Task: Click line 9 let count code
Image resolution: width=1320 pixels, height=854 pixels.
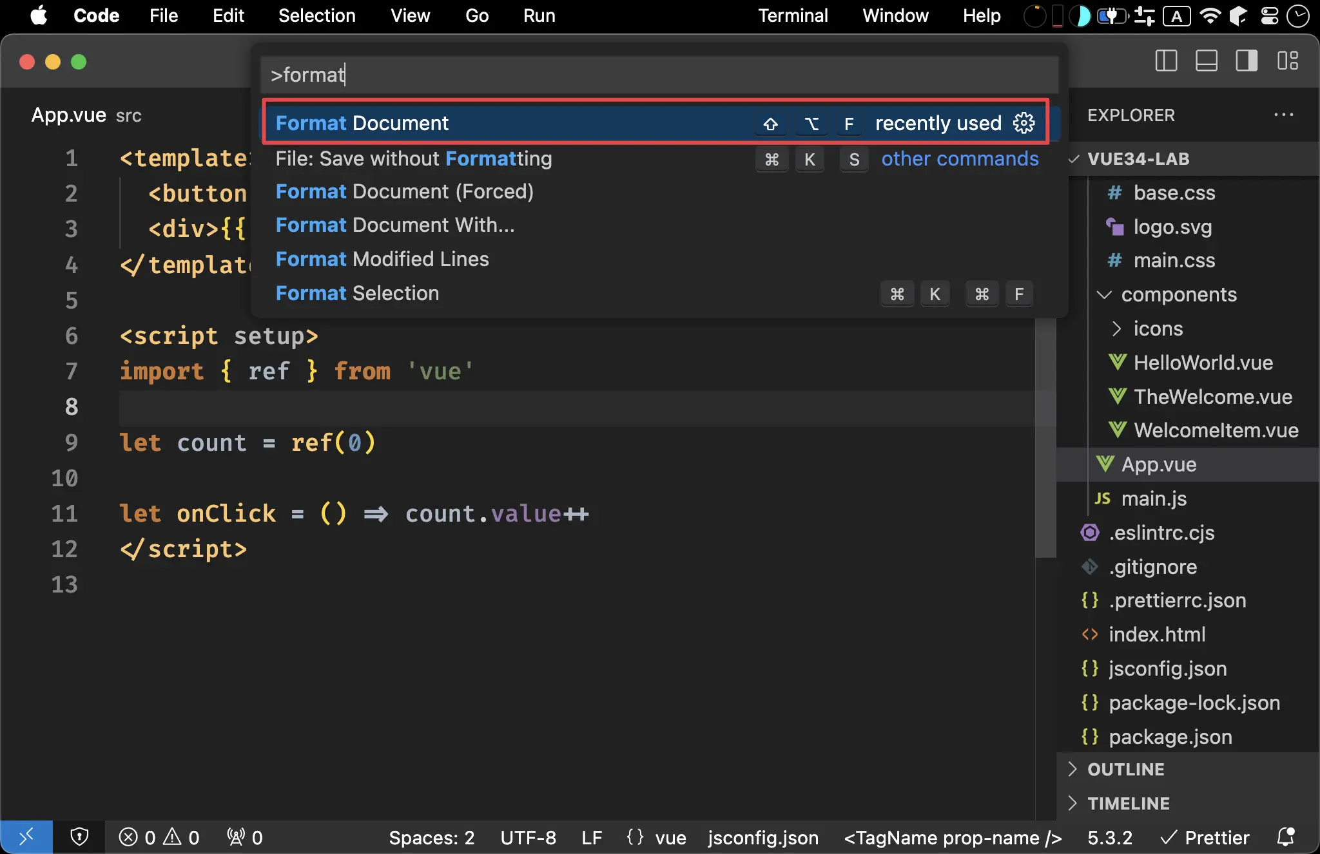Action: click(x=247, y=442)
